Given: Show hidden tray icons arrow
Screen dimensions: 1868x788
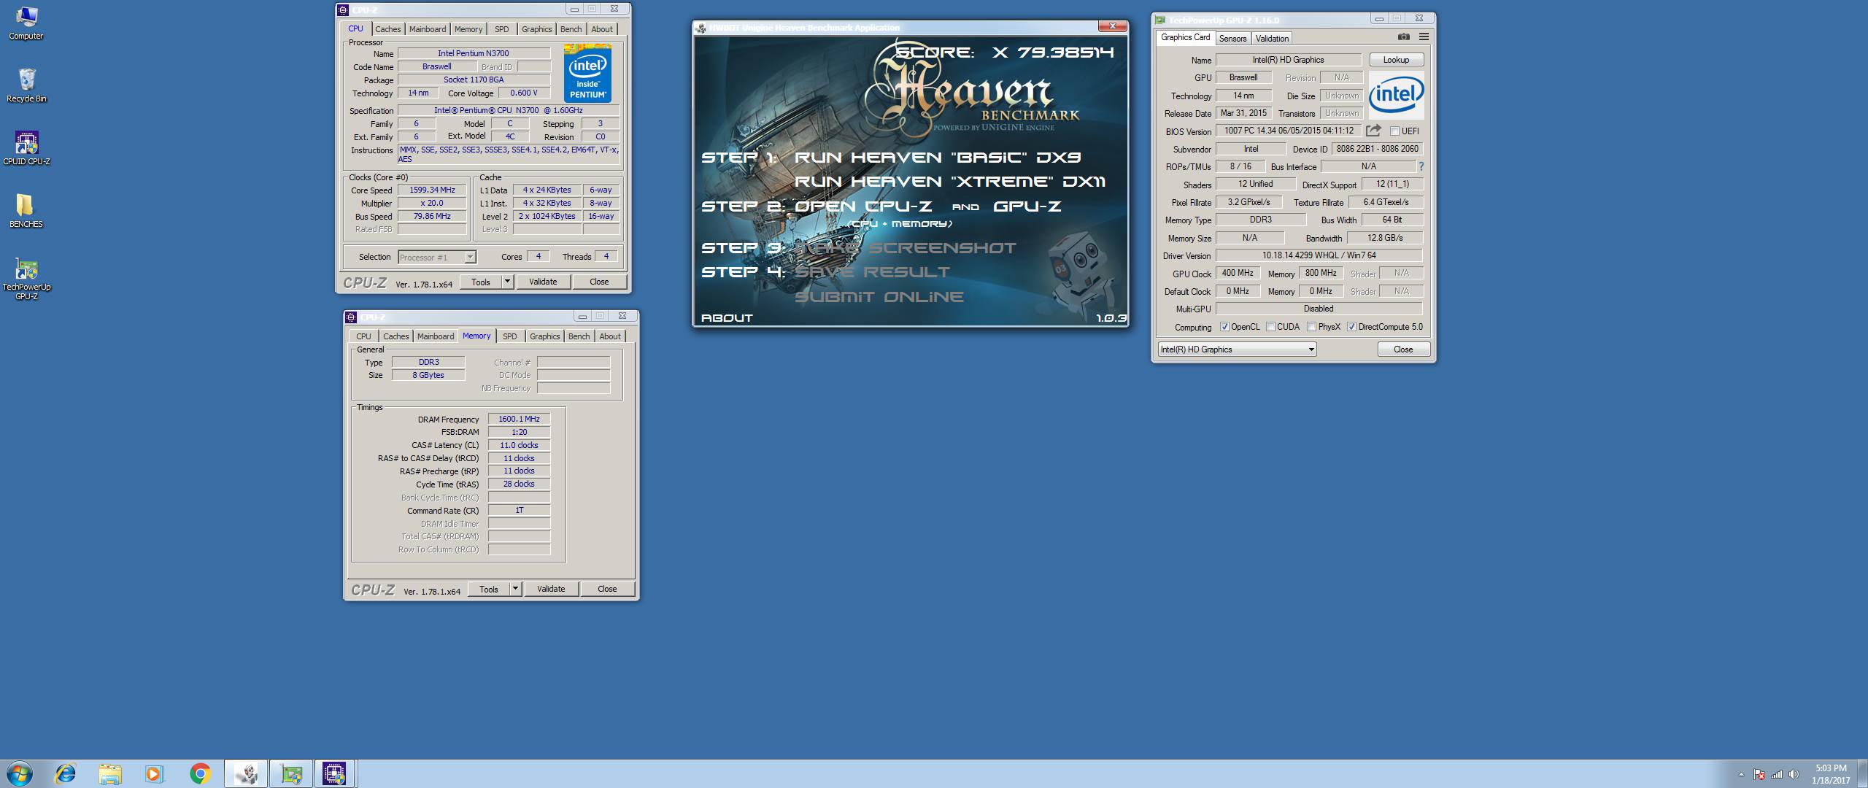Looking at the screenshot, I should 1741,774.
